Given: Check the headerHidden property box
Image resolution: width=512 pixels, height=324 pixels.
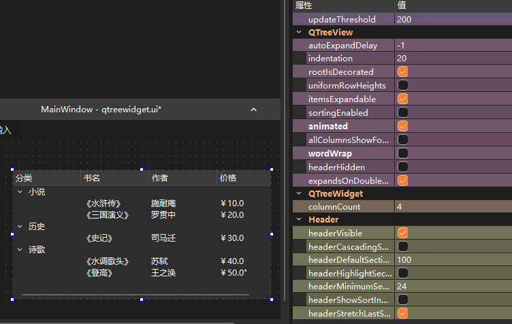Looking at the screenshot, I should pos(402,167).
